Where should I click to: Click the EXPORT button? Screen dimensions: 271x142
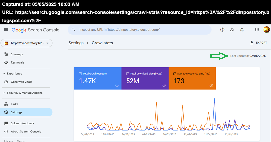click(259, 43)
